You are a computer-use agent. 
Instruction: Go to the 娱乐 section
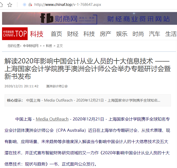click(x=122, y=34)
